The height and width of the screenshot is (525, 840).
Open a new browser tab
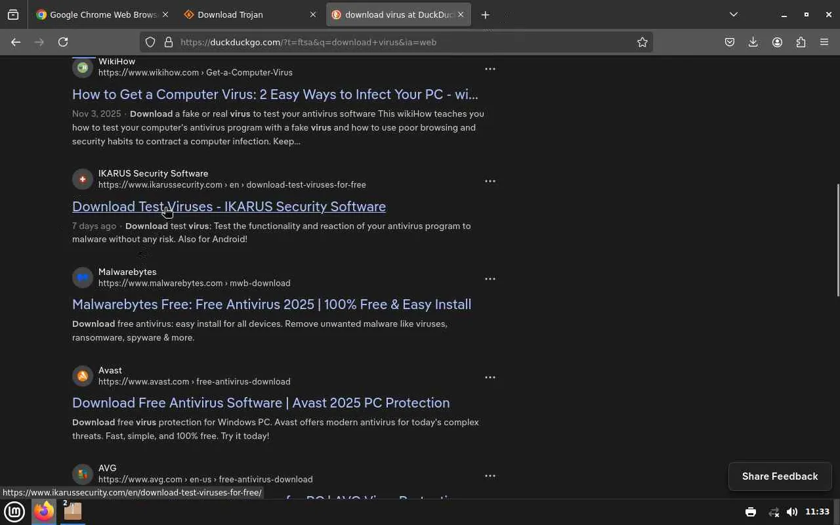click(x=485, y=14)
